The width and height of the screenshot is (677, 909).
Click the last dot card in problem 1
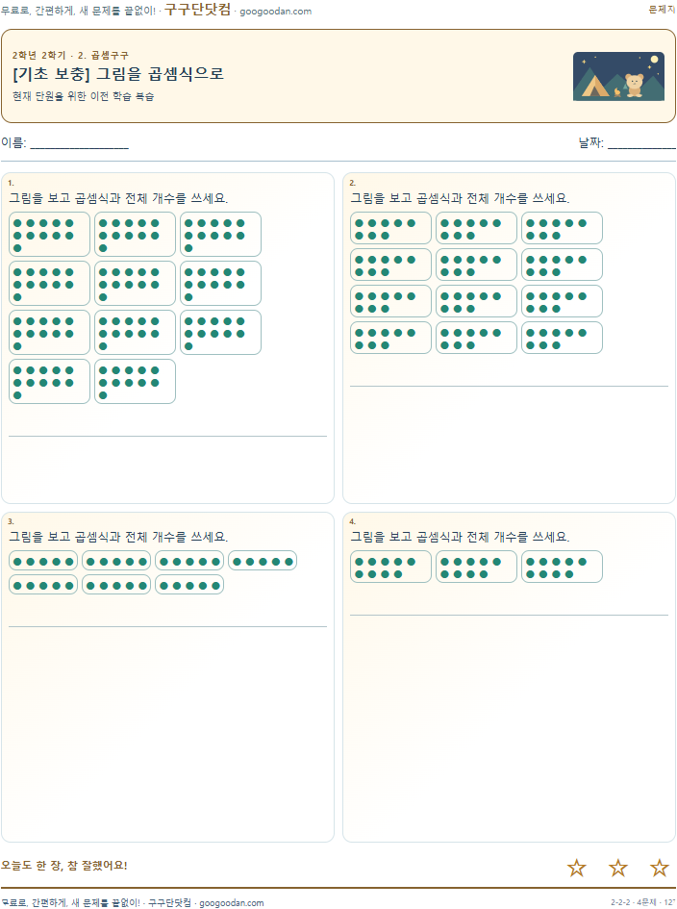(x=135, y=382)
